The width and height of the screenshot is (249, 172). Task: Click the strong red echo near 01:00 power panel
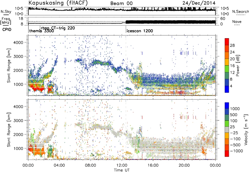coord(36,88)
